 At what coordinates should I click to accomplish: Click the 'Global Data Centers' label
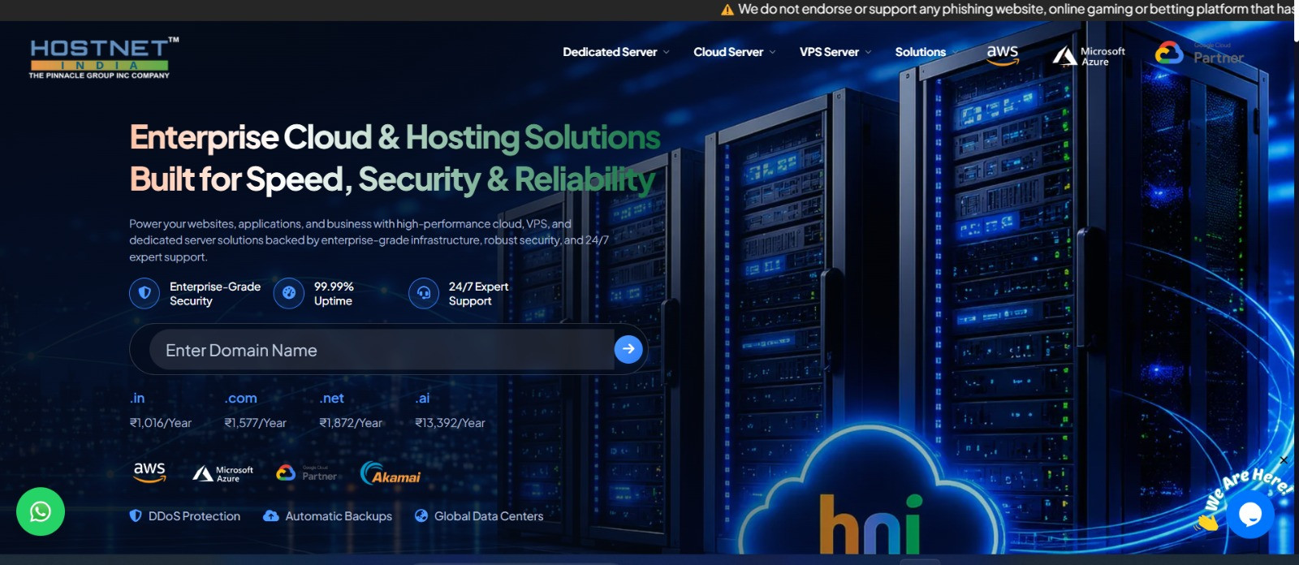click(489, 516)
